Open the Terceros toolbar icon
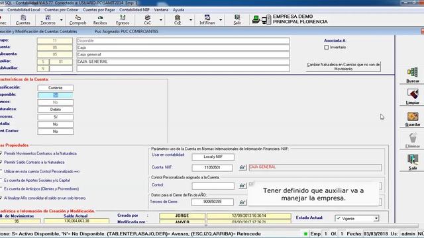 point(48,20)
